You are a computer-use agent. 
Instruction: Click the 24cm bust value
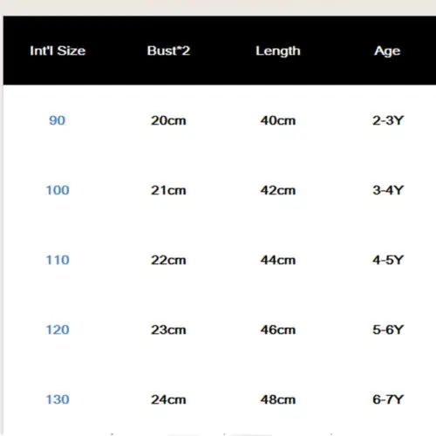[x=168, y=399]
